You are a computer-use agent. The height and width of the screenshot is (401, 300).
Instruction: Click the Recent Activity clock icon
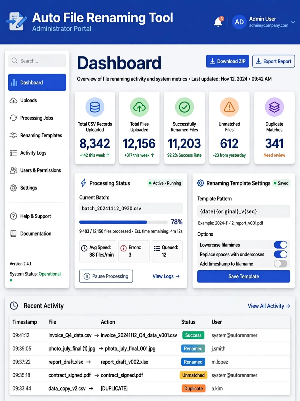click(14, 305)
